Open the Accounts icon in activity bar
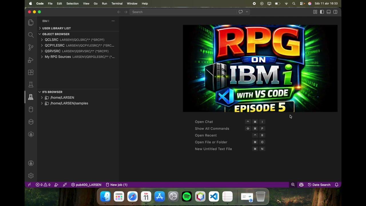The height and width of the screenshot is (206, 366). tap(31, 163)
